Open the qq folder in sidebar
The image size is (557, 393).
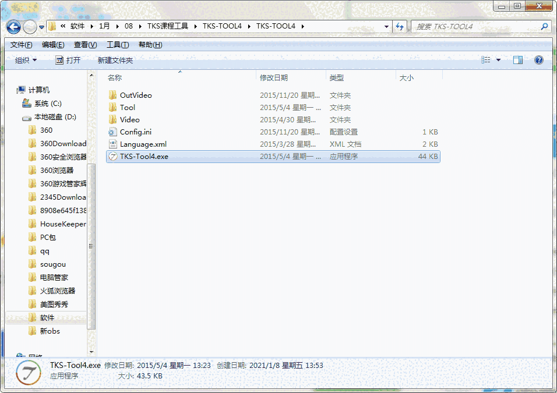point(38,251)
